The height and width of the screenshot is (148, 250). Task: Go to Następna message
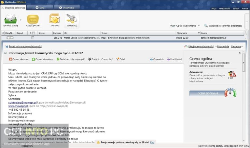[236, 47]
